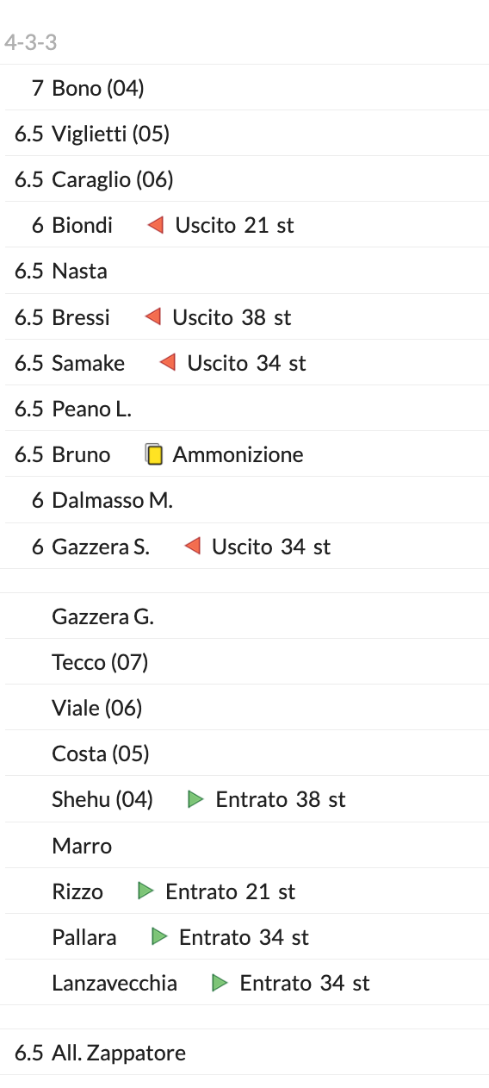
Task: Click on Caraglio (06) row
Action: 244,178
